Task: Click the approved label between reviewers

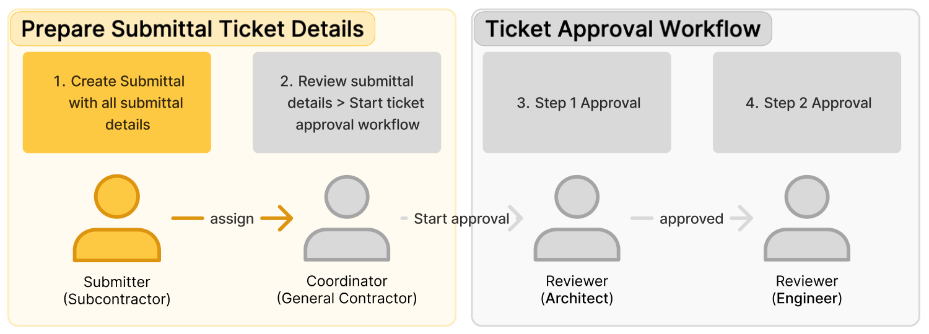Action: pos(691,219)
